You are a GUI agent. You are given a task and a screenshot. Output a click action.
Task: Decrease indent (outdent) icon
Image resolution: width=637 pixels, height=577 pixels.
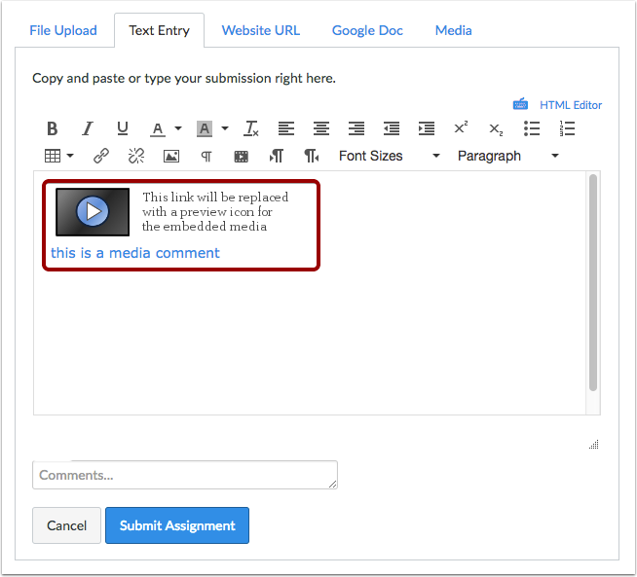pos(392,128)
